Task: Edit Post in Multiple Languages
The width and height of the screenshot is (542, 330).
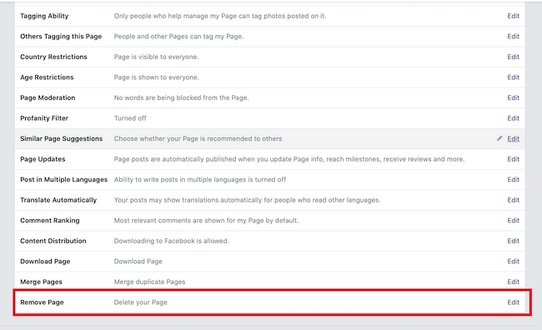Action: 514,179
